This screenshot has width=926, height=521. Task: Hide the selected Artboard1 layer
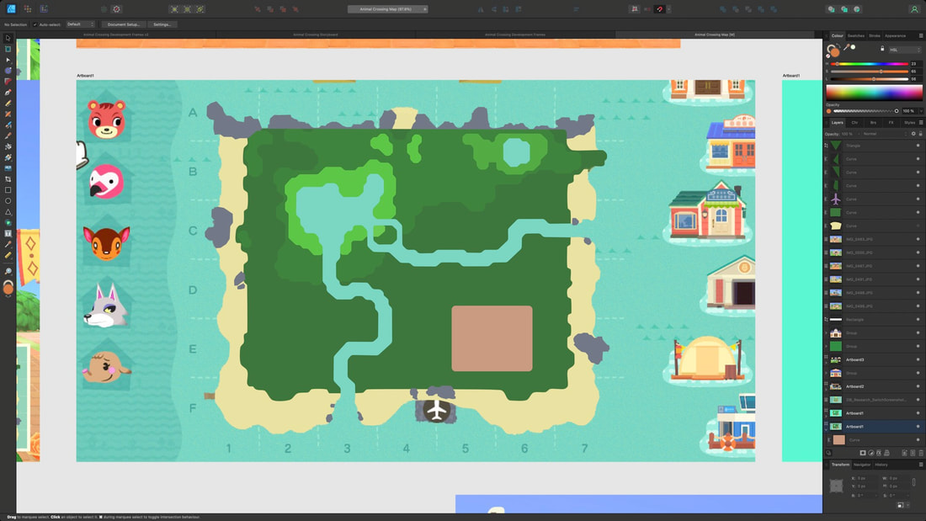click(918, 427)
